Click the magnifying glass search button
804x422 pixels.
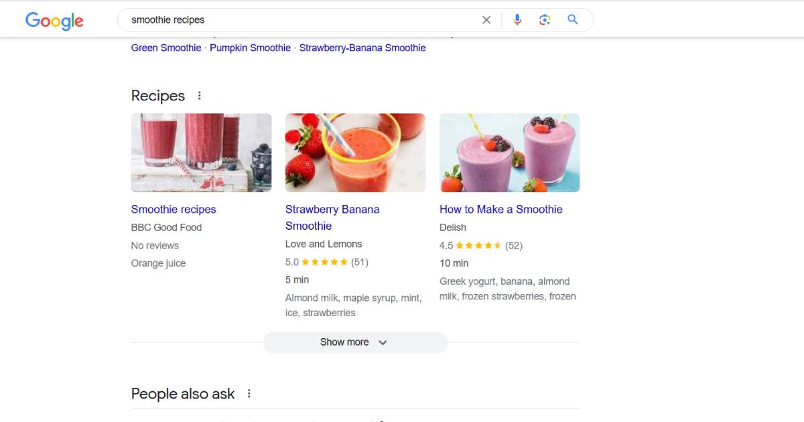click(x=573, y=19)
